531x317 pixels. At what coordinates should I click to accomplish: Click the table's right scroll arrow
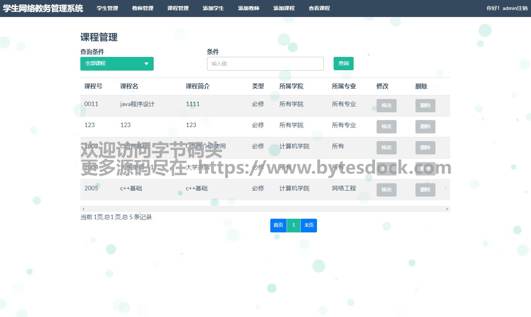447,209
